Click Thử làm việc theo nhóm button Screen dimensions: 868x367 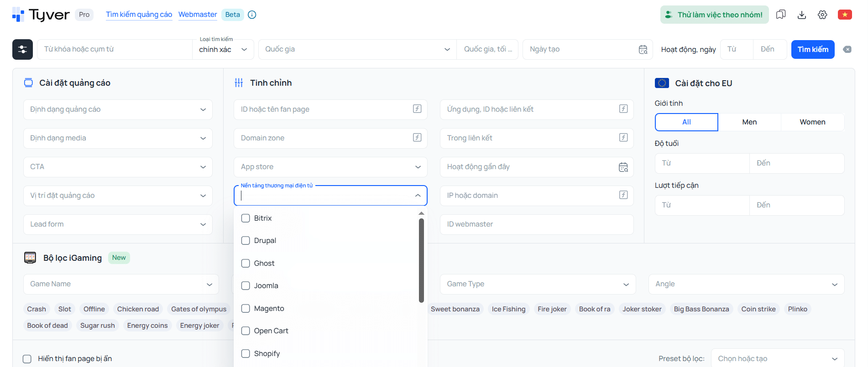[x=714, y=15]
